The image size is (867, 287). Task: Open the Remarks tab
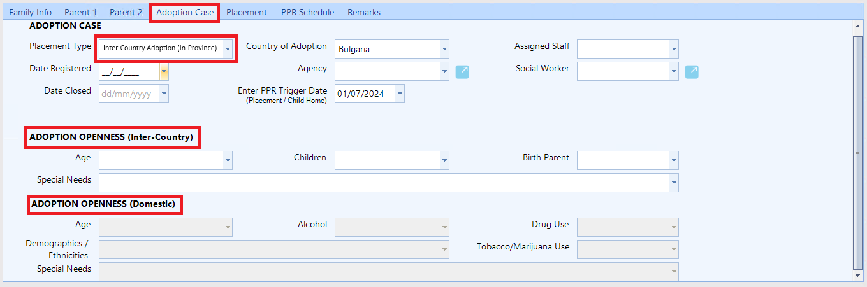(x=364, y=12)
